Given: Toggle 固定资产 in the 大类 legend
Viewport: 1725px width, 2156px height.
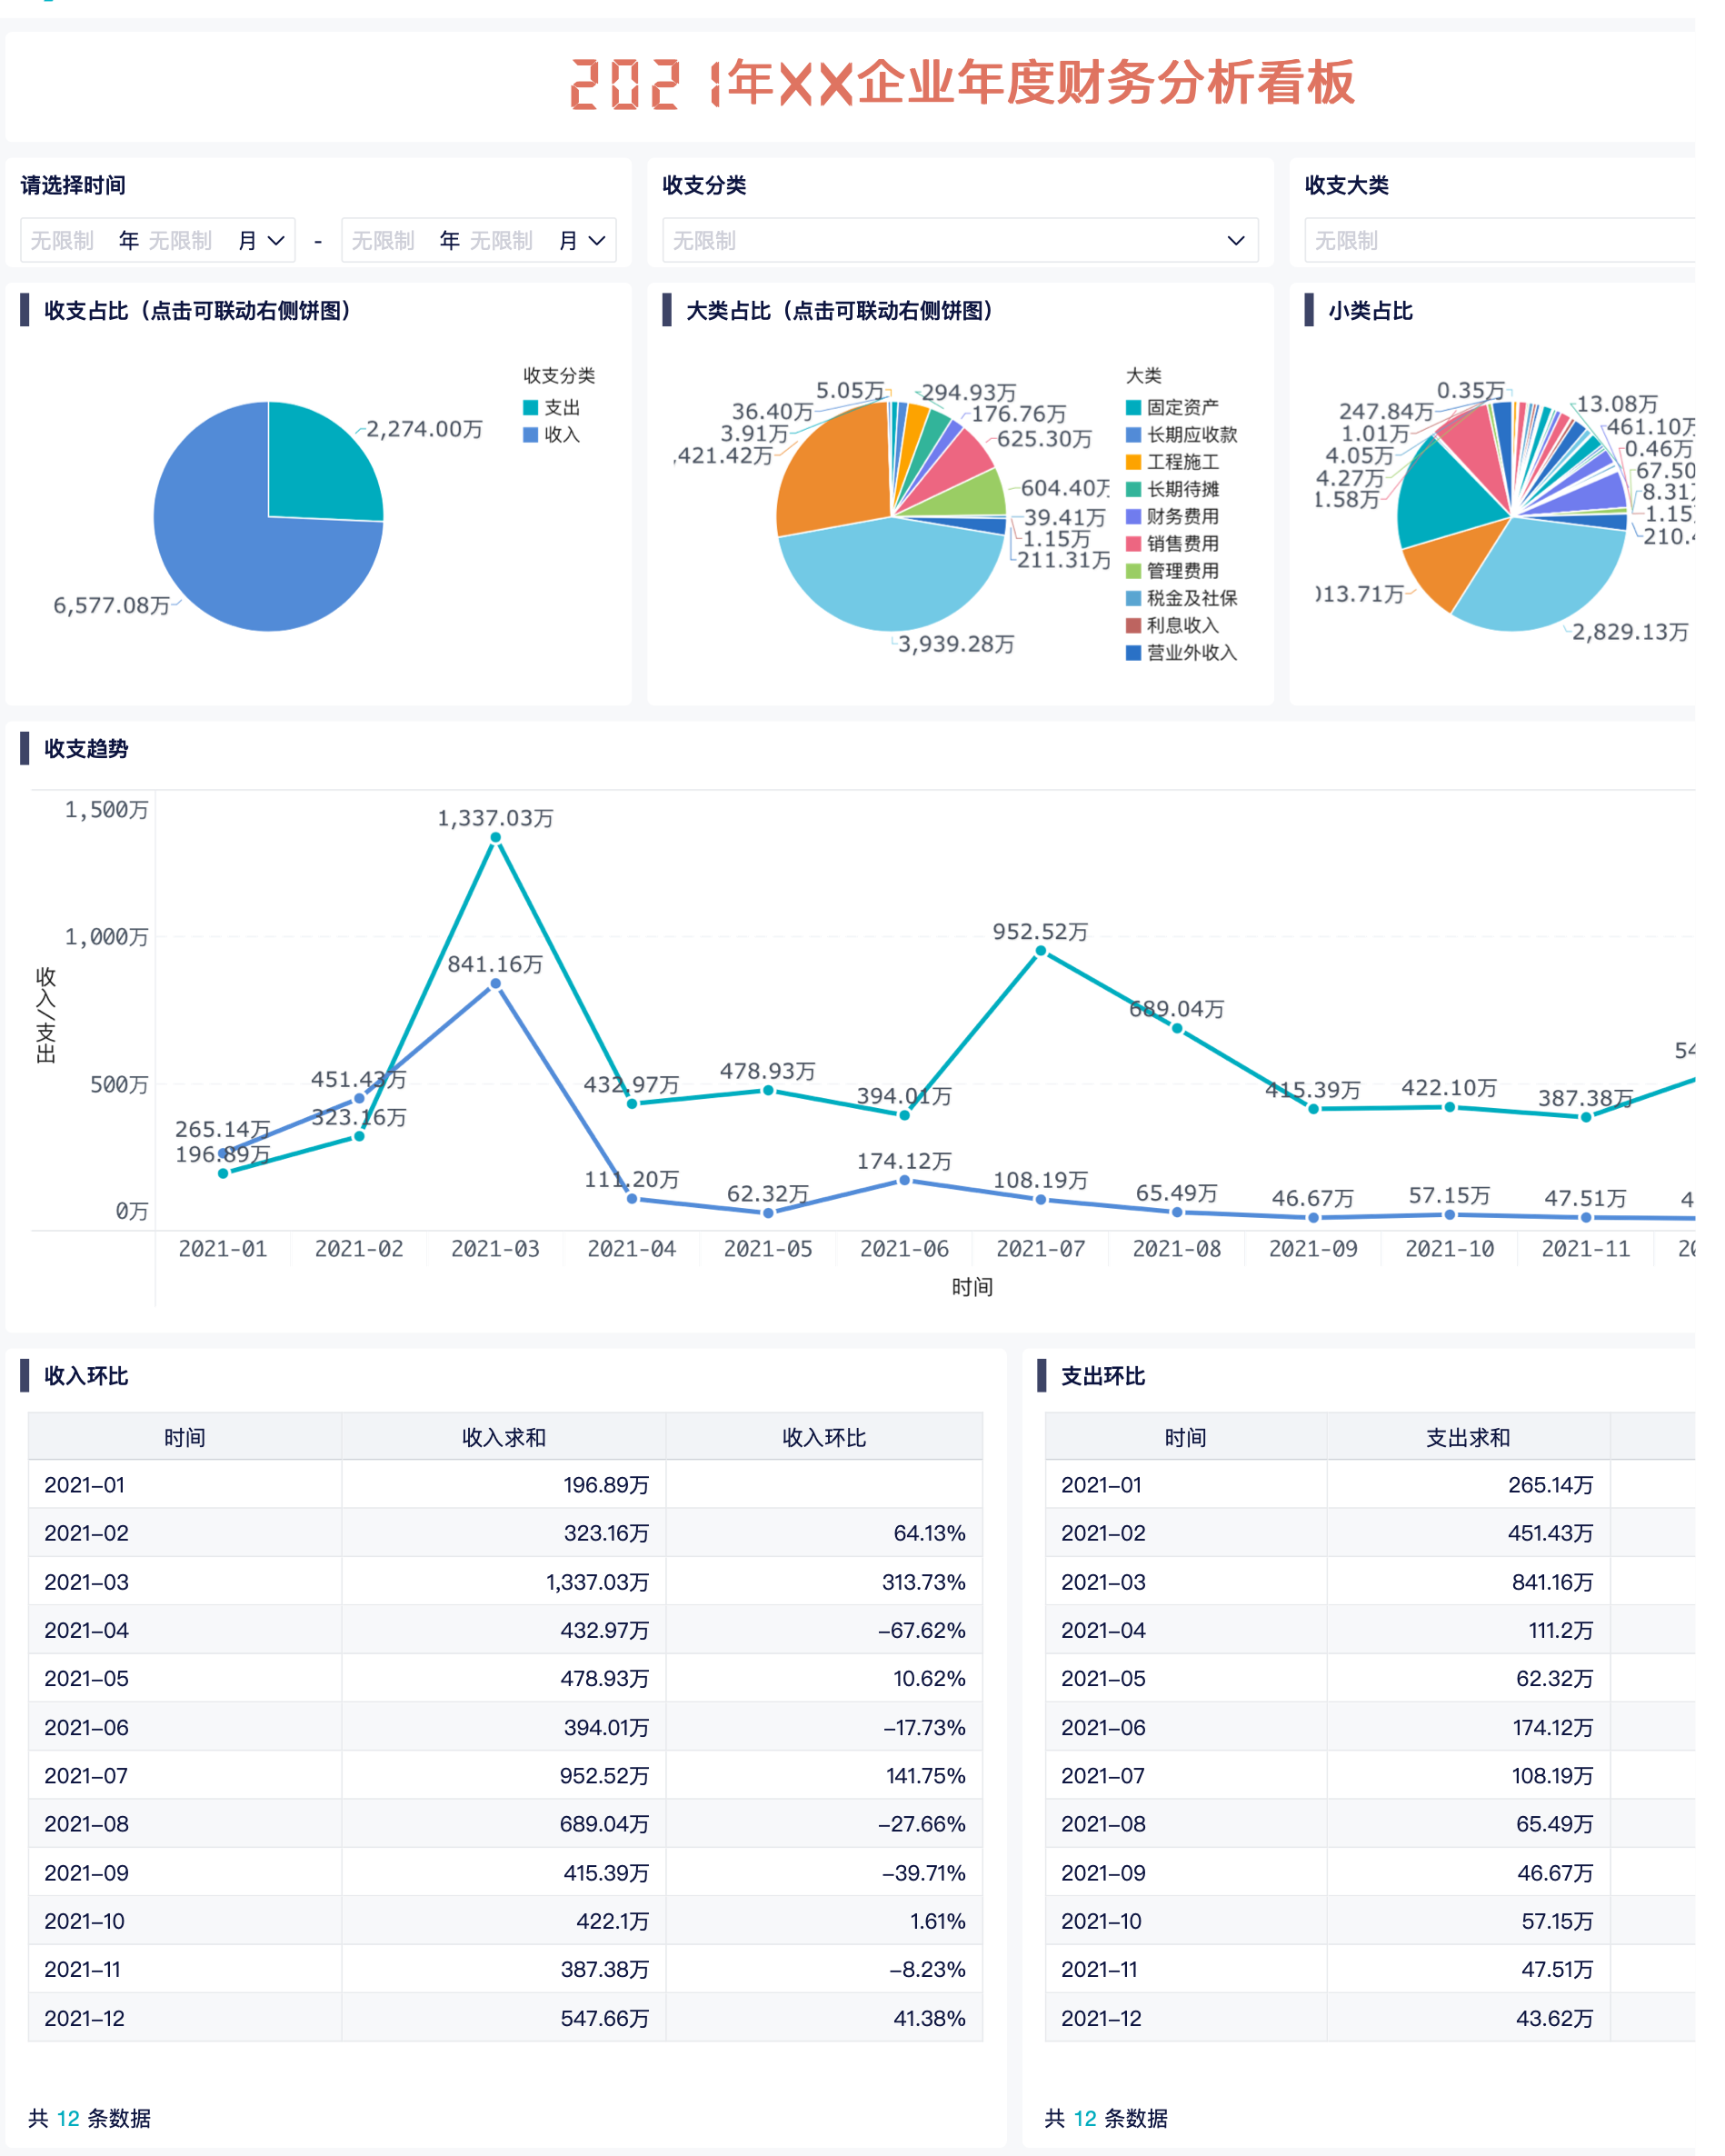Looking at the screenshot, I should pyautogui.click(x=1171, y=407).
